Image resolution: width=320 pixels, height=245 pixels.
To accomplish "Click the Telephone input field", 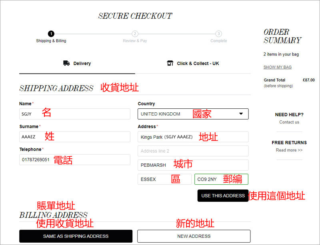I will click(x=75, y=159).
